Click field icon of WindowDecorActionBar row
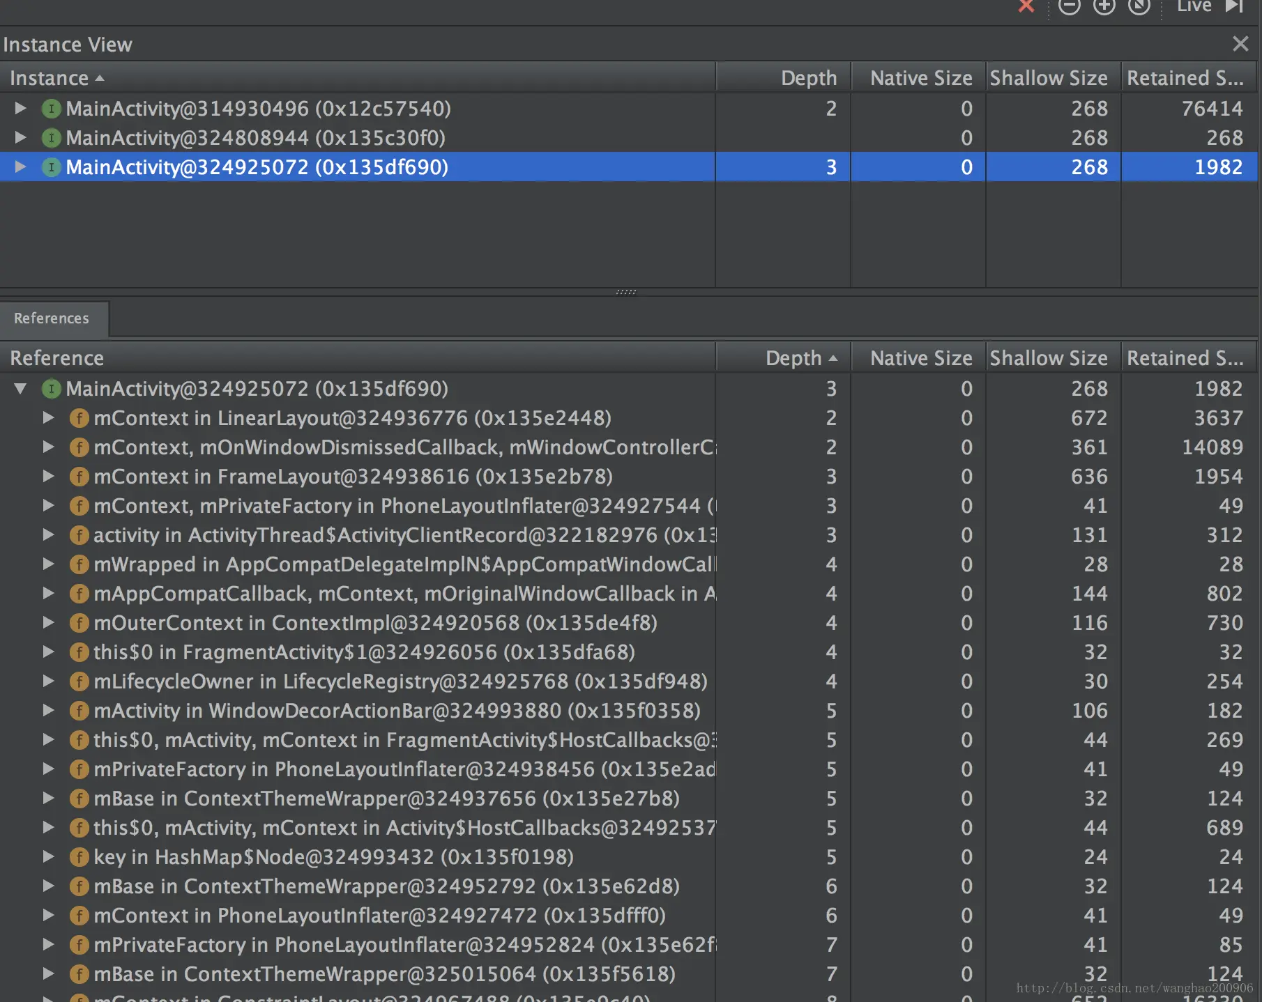 [79, 711]
